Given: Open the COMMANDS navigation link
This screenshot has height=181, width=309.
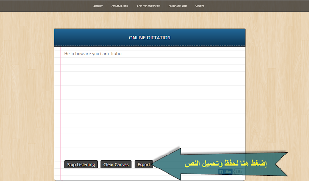Looking at the screenshot, I should pyautogui.click(x=120, y=6).
